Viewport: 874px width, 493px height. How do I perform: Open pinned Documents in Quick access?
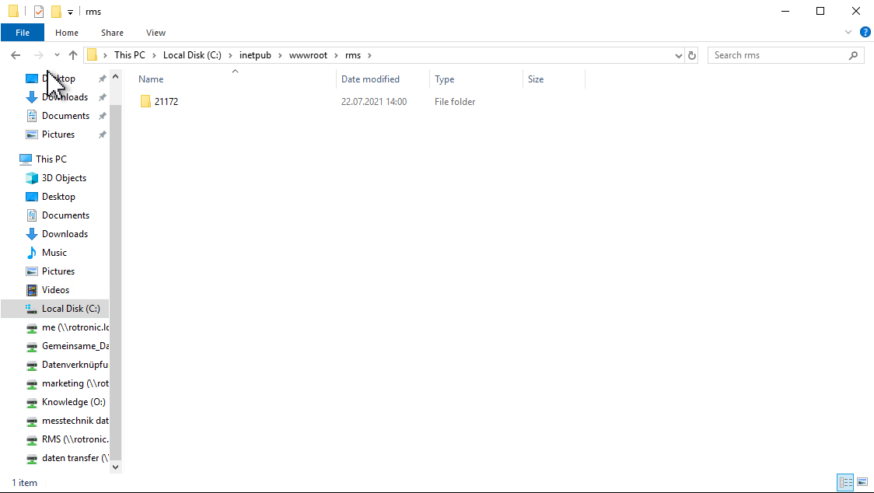65,116
